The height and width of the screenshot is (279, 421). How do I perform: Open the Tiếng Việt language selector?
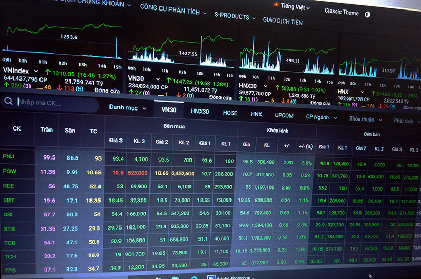(295, 7)
